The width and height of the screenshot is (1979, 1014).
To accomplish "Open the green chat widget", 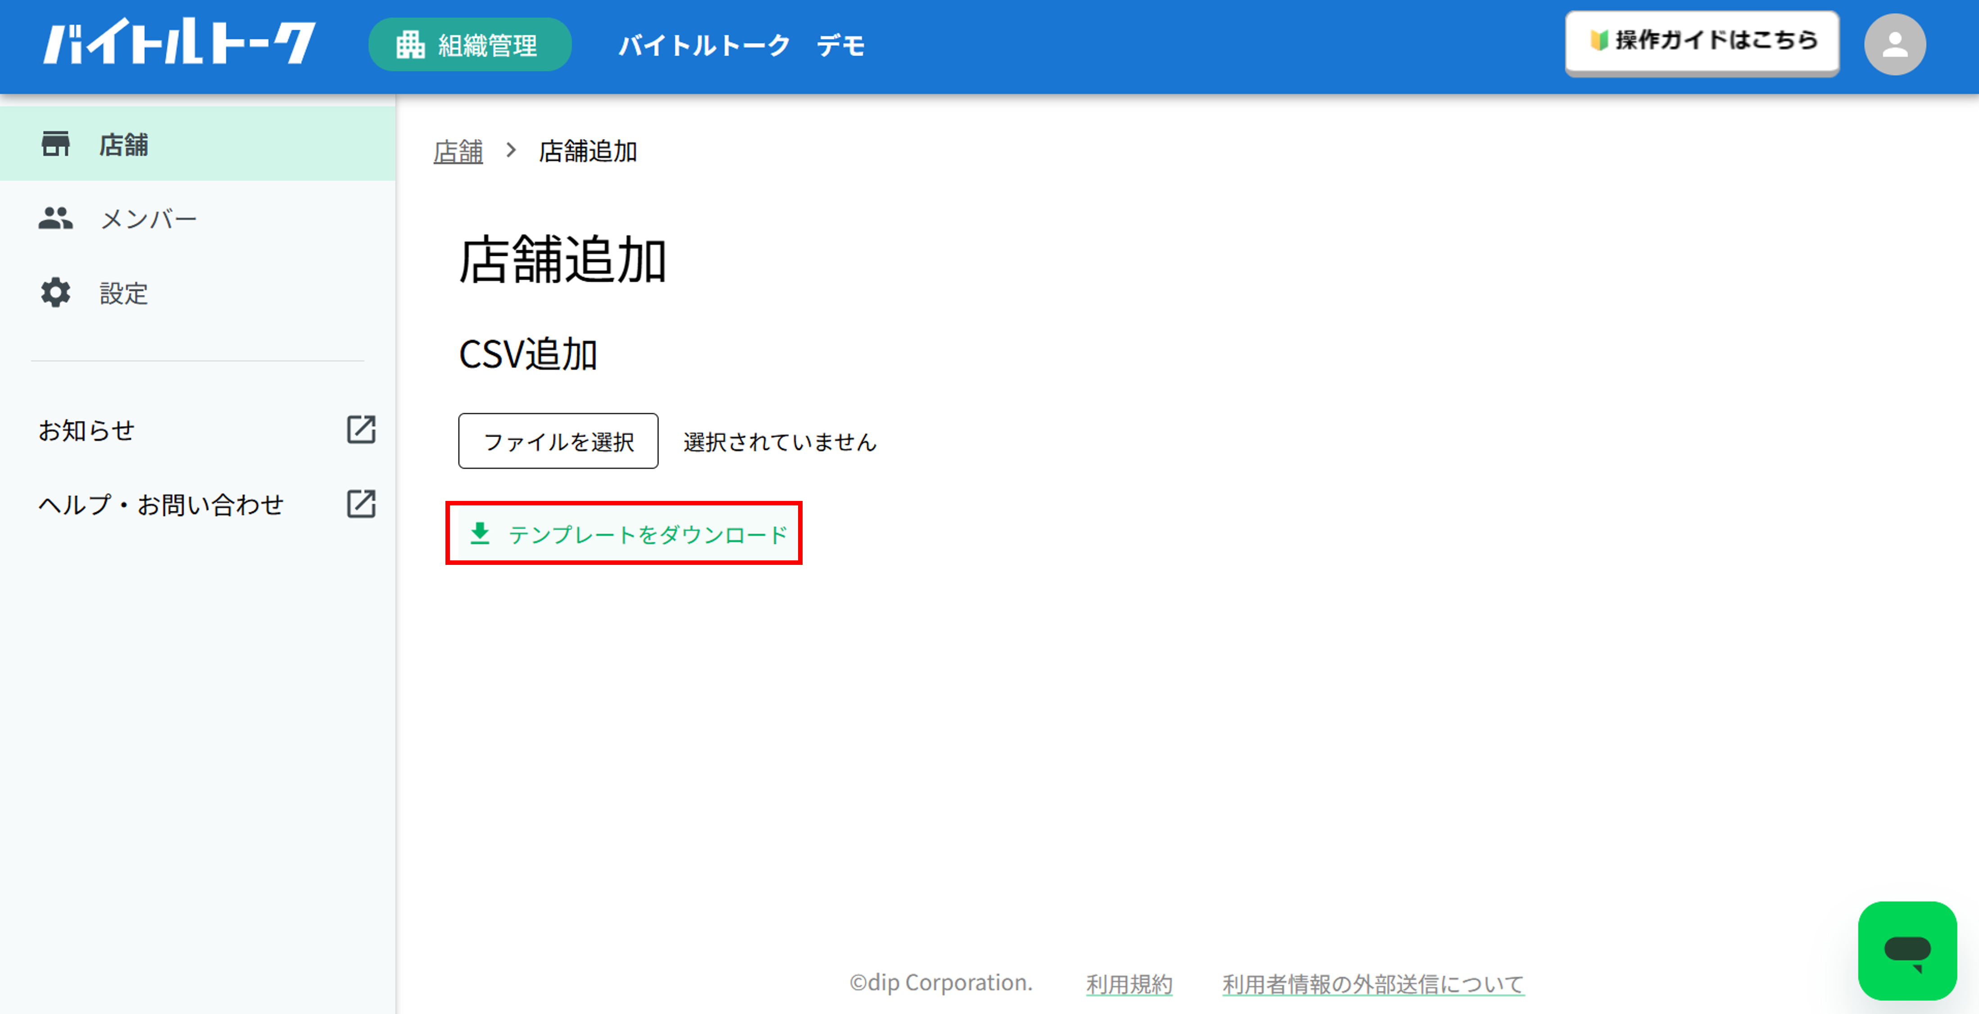I will point(1907,951).
